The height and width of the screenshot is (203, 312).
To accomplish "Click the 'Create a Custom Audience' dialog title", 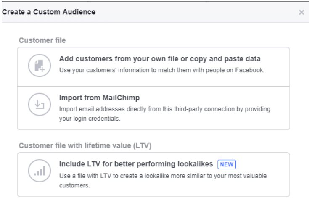I will pyautogui.click(x=49, y=12).
